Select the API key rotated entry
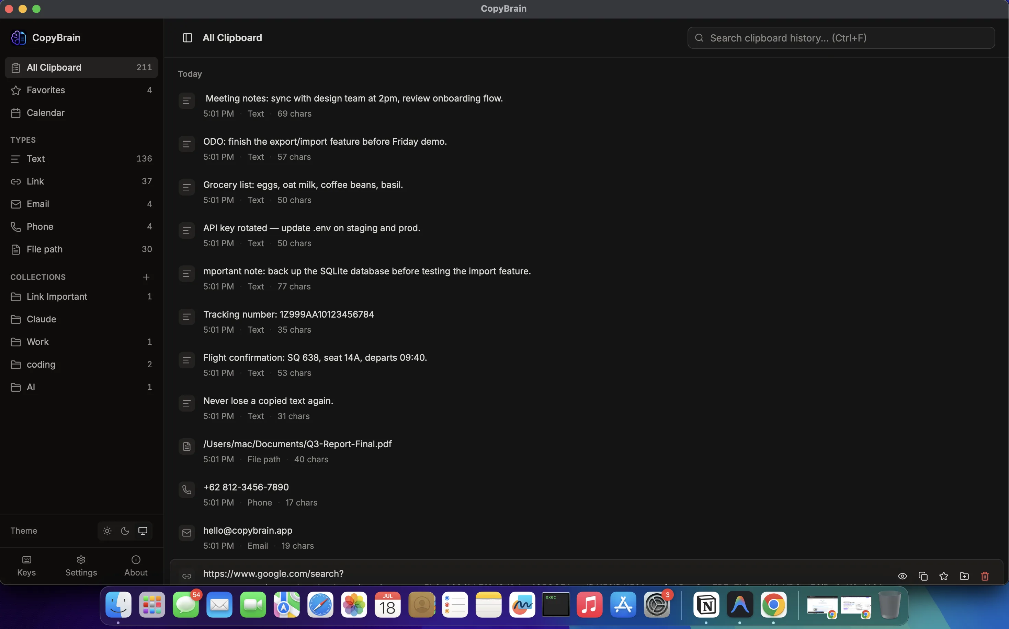The height and width of the screenshot is (629, 1009). (586, 236)
